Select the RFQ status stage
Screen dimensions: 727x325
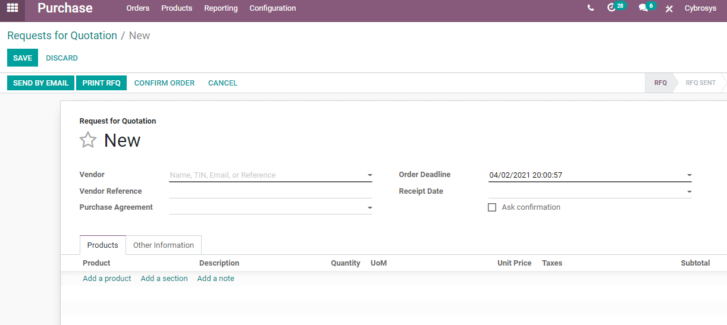[x=660, y=83]
